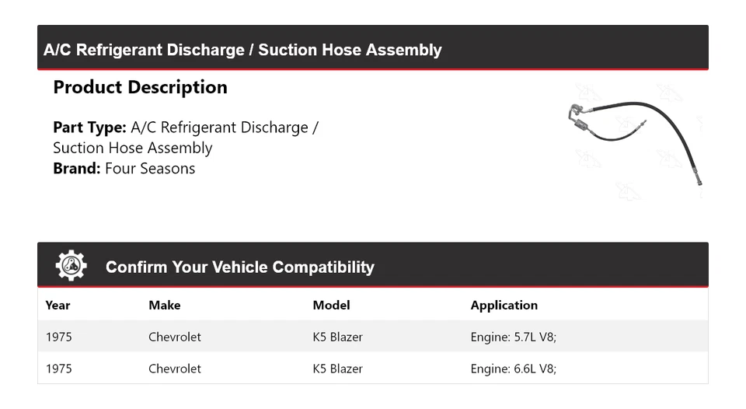This screenshot has width=746, height=409.
Task: Open the hose assembly product image
Action: [636, 141]
